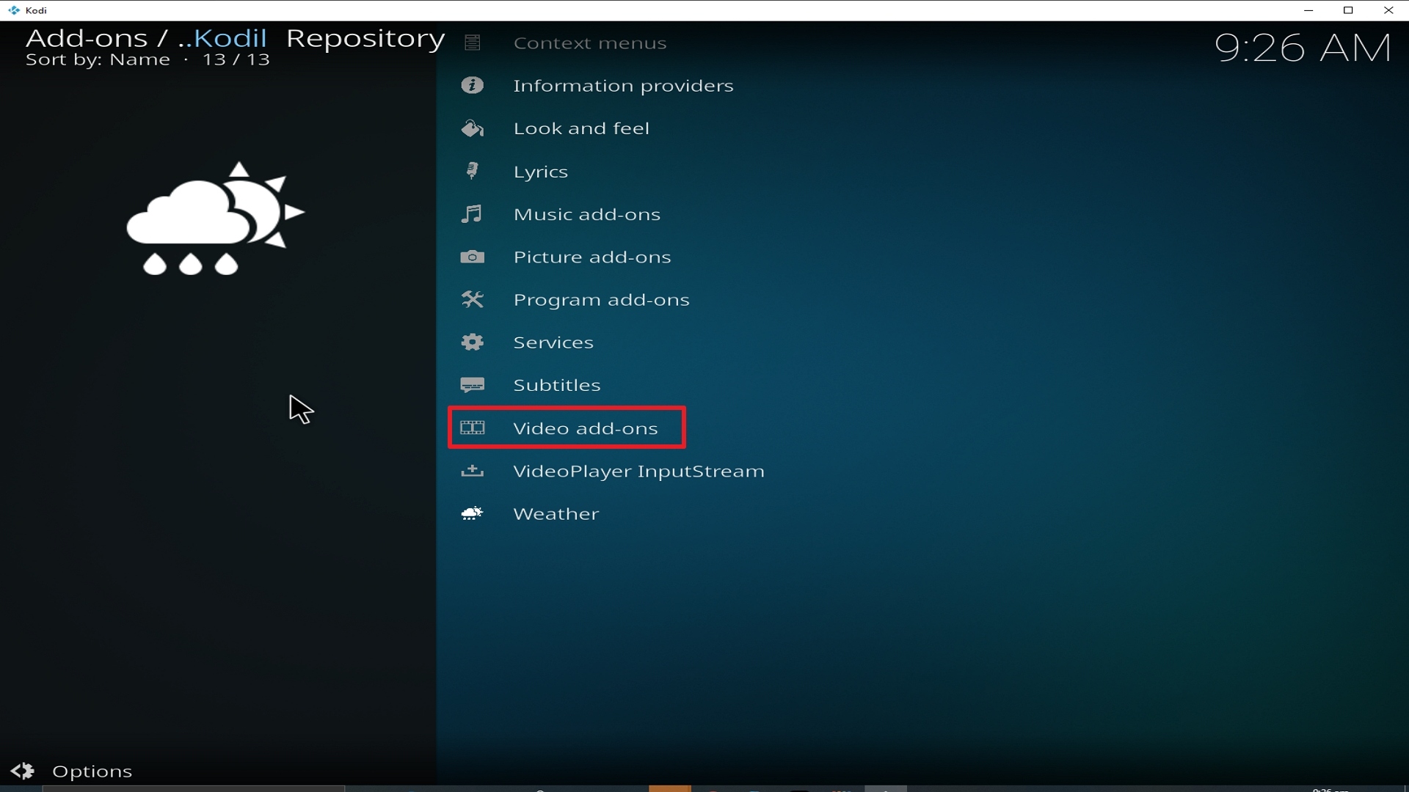The image size is (1409, 792).
Task: Click the large weather category thumbnail
Action: tap(215, 219)
